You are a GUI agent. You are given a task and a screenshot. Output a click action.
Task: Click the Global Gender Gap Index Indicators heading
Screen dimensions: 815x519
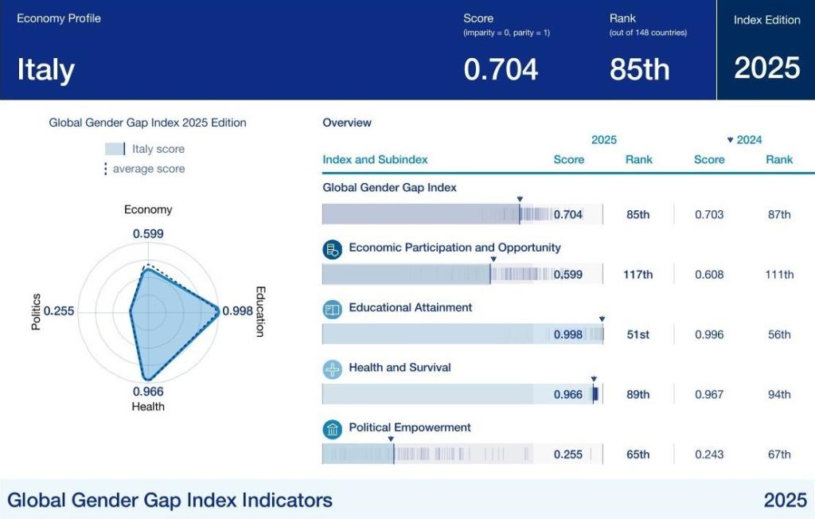170,500
